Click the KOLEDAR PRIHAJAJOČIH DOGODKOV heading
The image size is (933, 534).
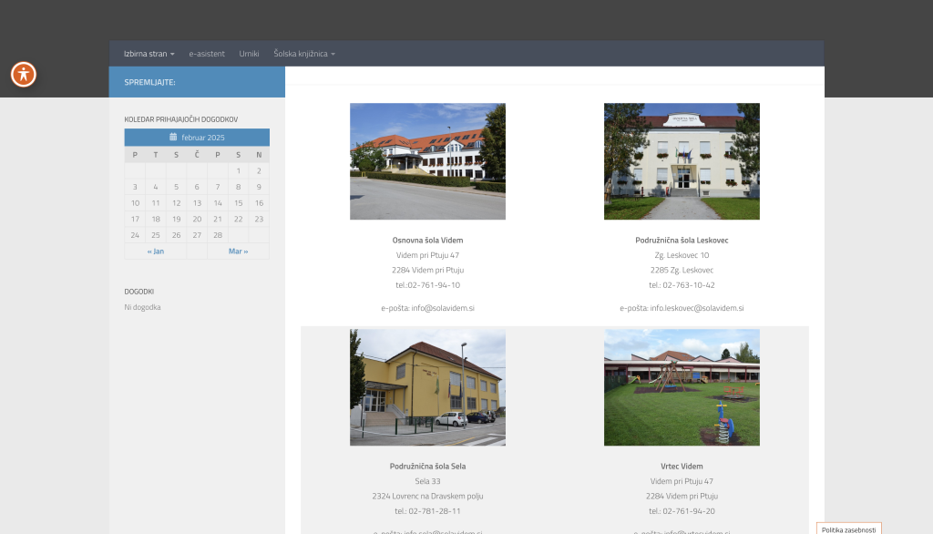click(181, 119)
